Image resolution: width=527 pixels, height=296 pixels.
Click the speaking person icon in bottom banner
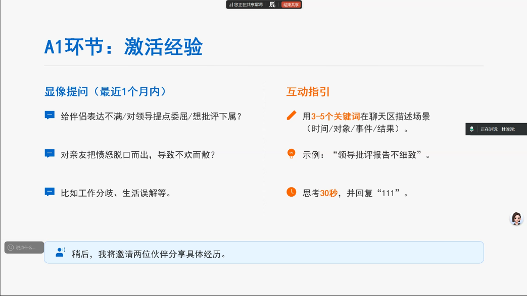[61, 252]
